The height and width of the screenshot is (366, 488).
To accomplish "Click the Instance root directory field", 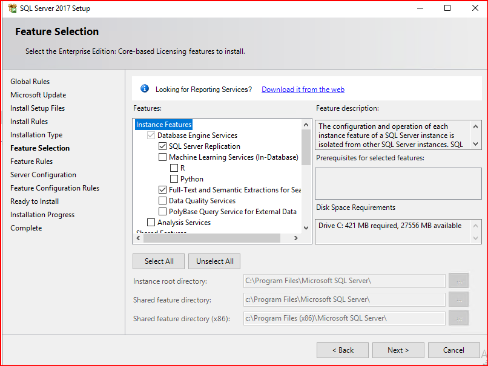I will click(x=345, y=281).
